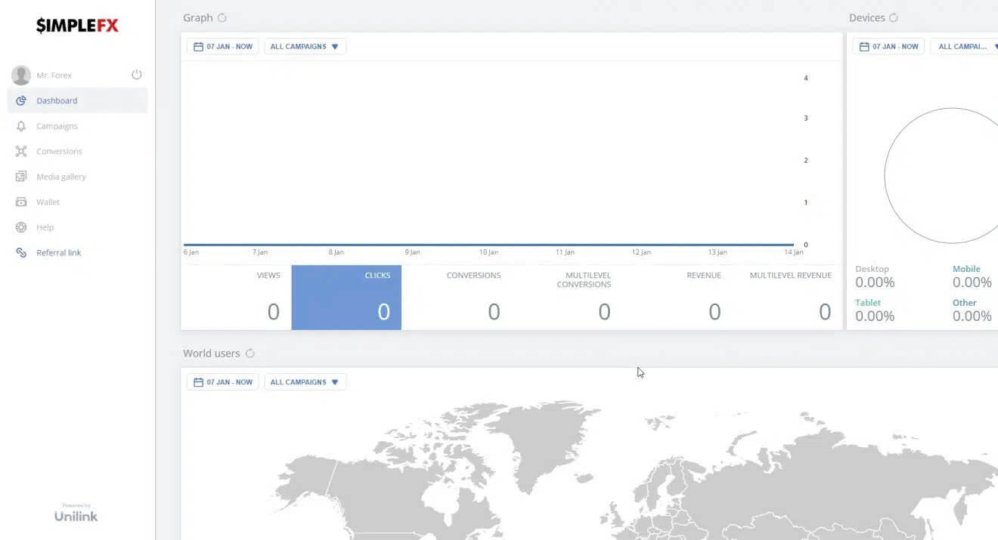
Task: Open the World users All Campaigns dropdown
Action: pyautogui.click(x=305, y=382)
